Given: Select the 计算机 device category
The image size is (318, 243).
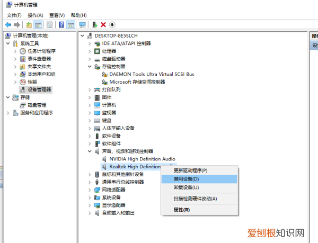Looking at the screenshot, I should coord(109,105).
